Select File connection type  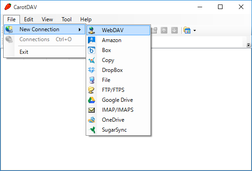(x=118, y=80)
